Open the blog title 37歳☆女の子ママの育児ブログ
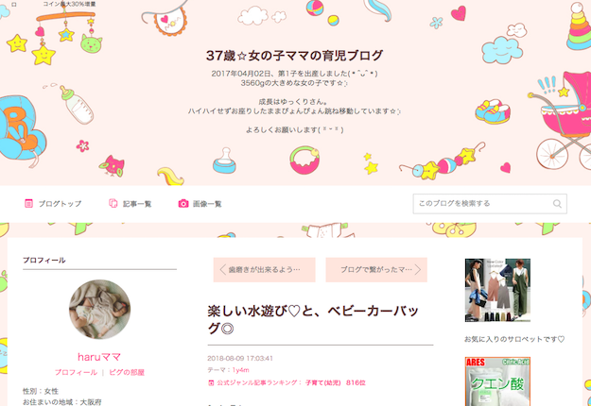This screenshot has height=406, width=591. click(x=294, y=56)
